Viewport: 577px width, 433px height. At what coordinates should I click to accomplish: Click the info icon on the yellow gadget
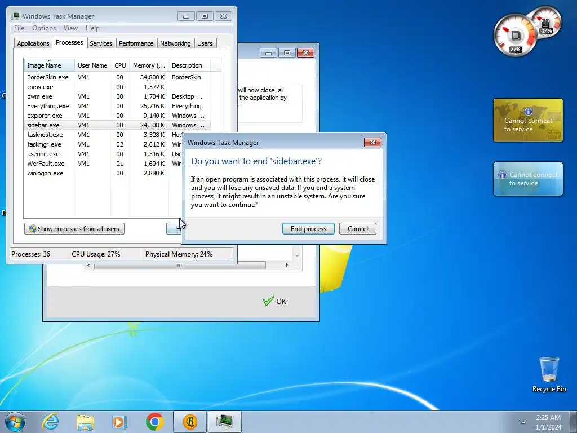[x=528, y=111]
